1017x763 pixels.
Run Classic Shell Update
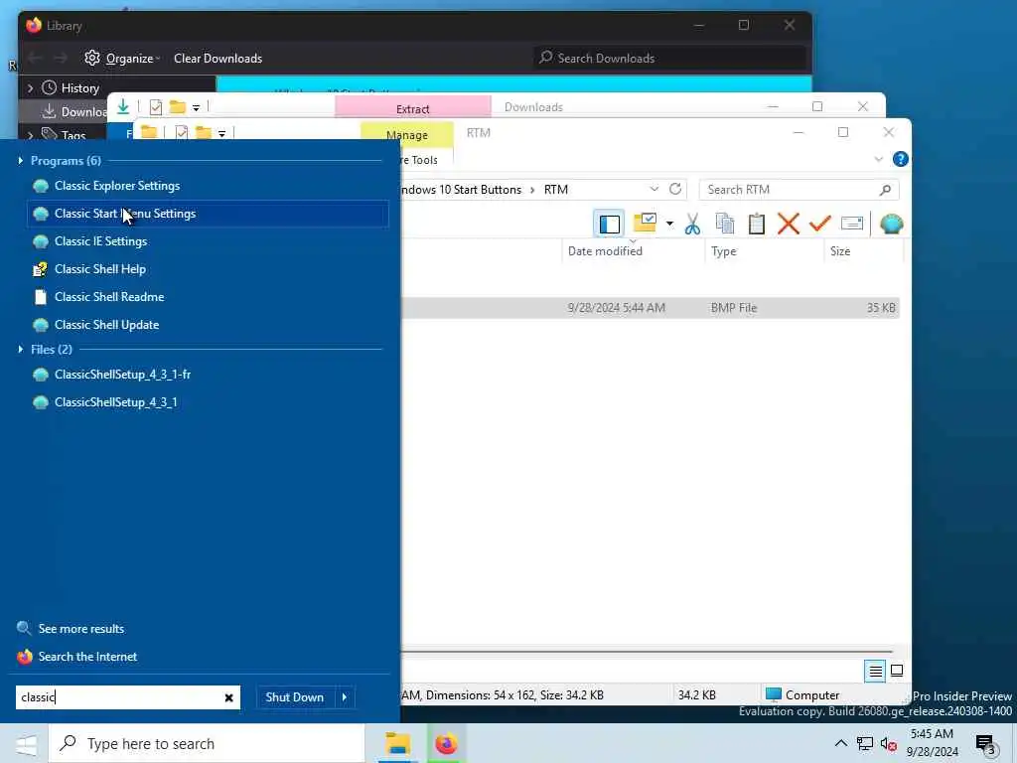pyautogui.click(x=106, y=325)
